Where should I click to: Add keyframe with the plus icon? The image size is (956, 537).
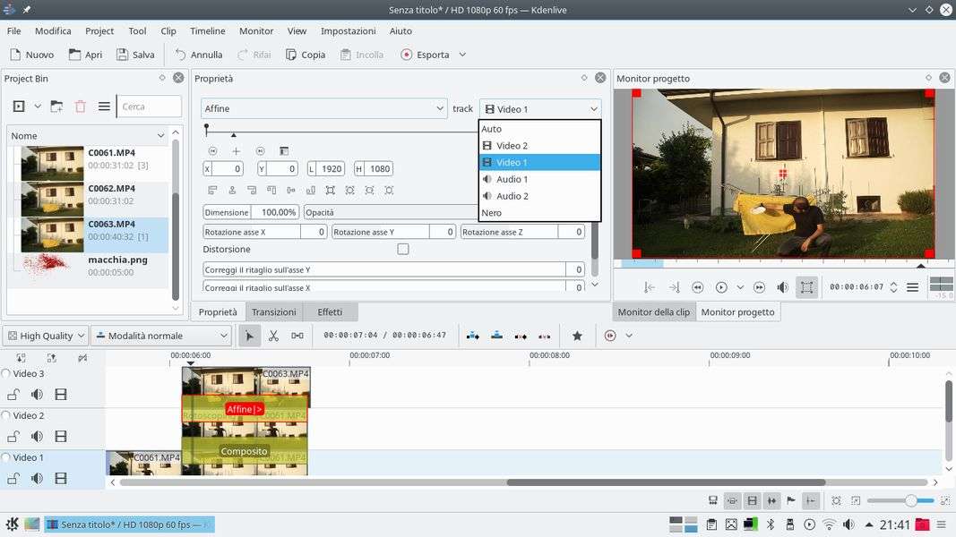point(237,151)
